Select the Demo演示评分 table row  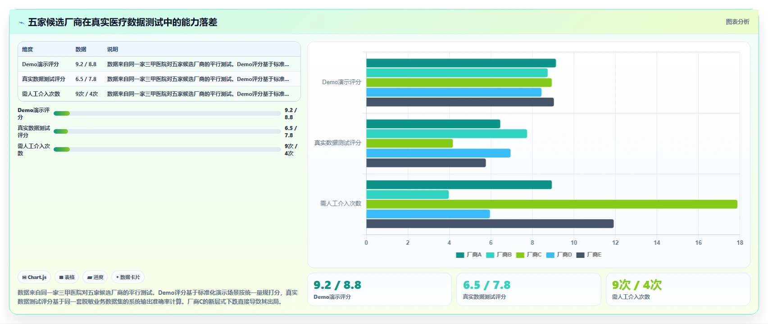(x=159, y=64)
